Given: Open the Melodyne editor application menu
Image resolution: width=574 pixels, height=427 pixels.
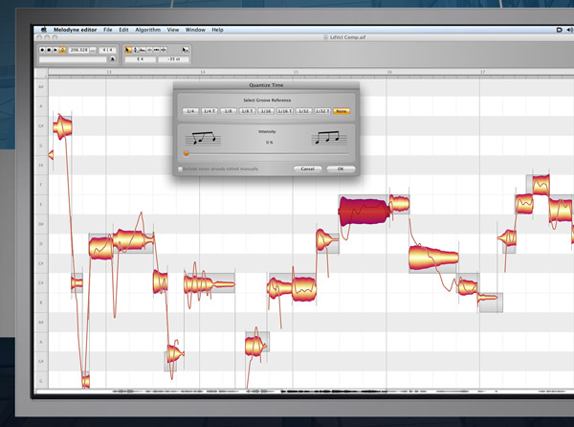Looking at the screenshot, I should (x=75, y=30).
